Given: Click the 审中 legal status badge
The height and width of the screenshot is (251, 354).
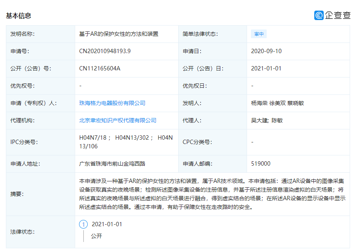Looking at the screenshot, I should 259,34.
